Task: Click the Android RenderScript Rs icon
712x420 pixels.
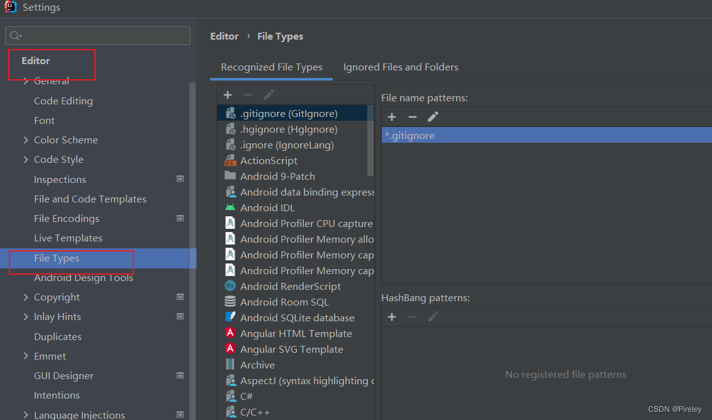Action: click(230, 286)
